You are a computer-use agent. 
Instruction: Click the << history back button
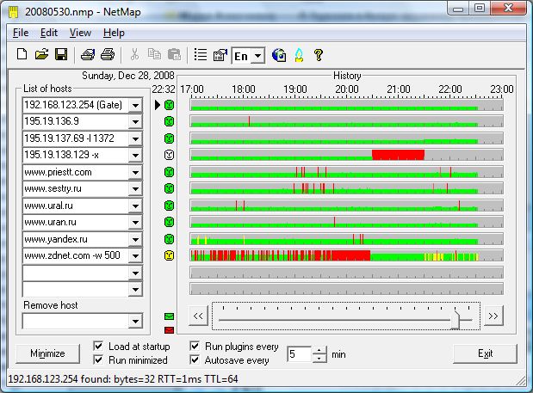point(198,316)
